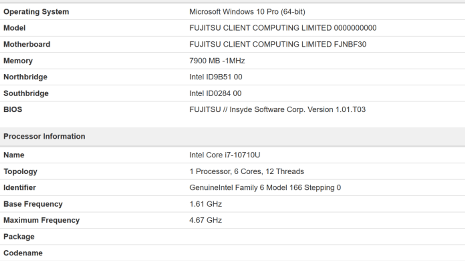Click the Processor Information section header

tap(44, 136)
